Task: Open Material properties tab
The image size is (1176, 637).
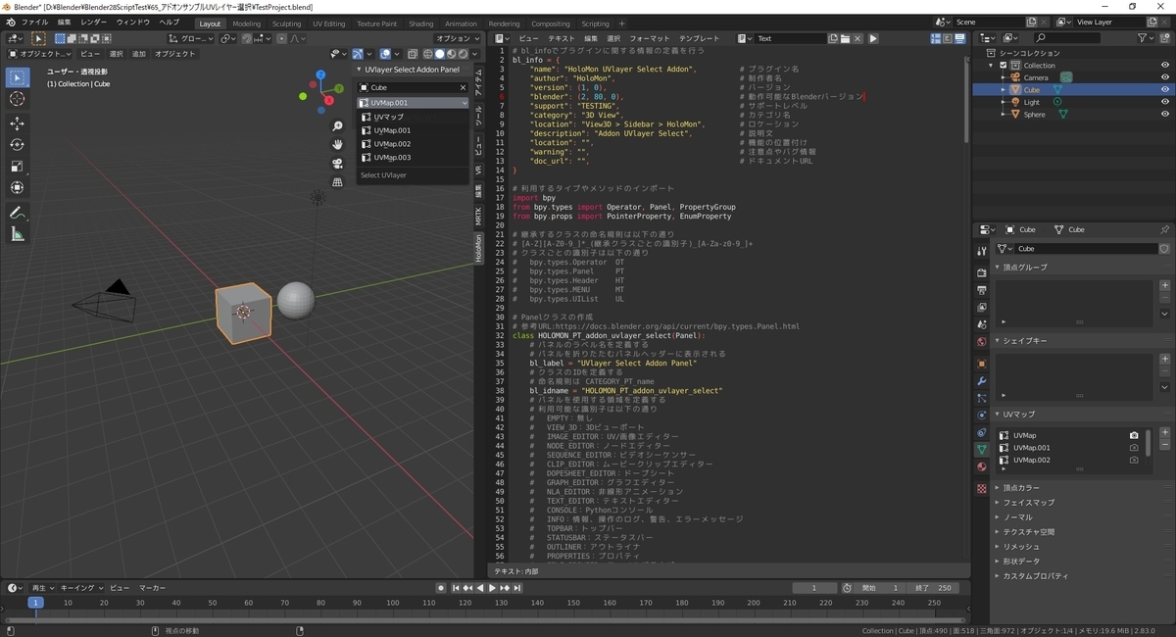Action: [x=981, y=466]
